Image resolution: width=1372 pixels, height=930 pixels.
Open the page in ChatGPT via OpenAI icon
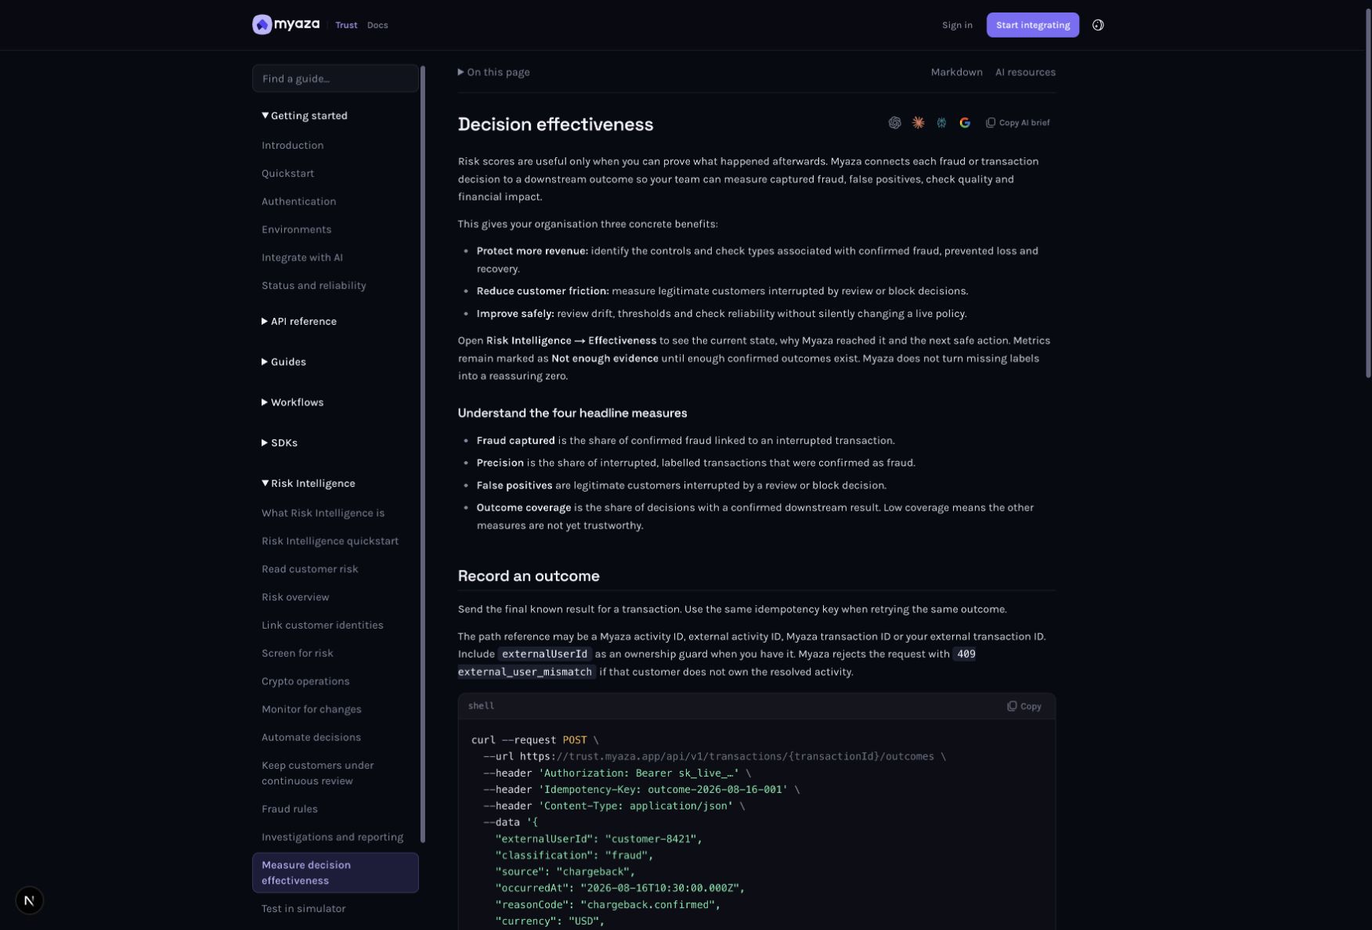(x=894, y=123)
